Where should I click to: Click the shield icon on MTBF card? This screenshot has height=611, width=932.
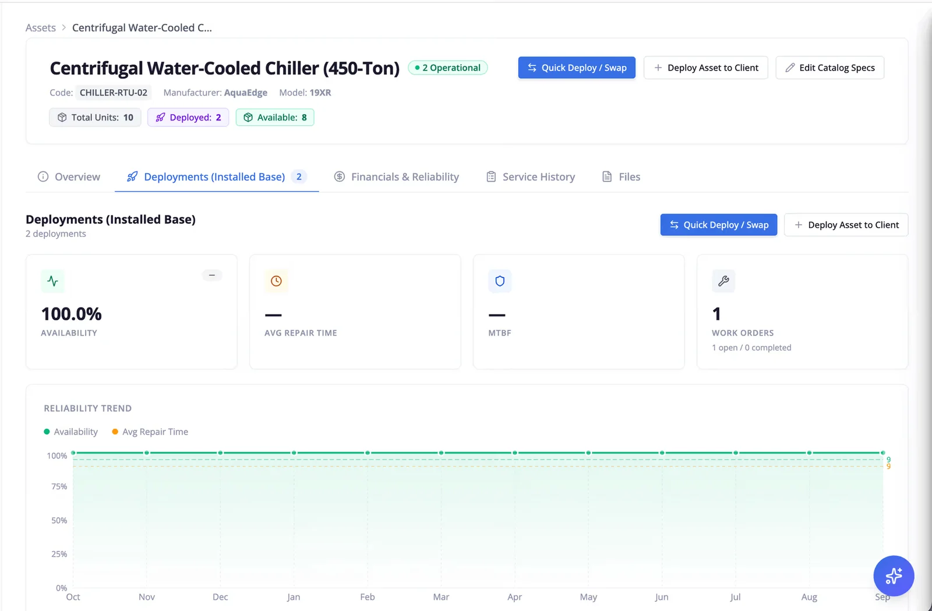click(500, 281)
